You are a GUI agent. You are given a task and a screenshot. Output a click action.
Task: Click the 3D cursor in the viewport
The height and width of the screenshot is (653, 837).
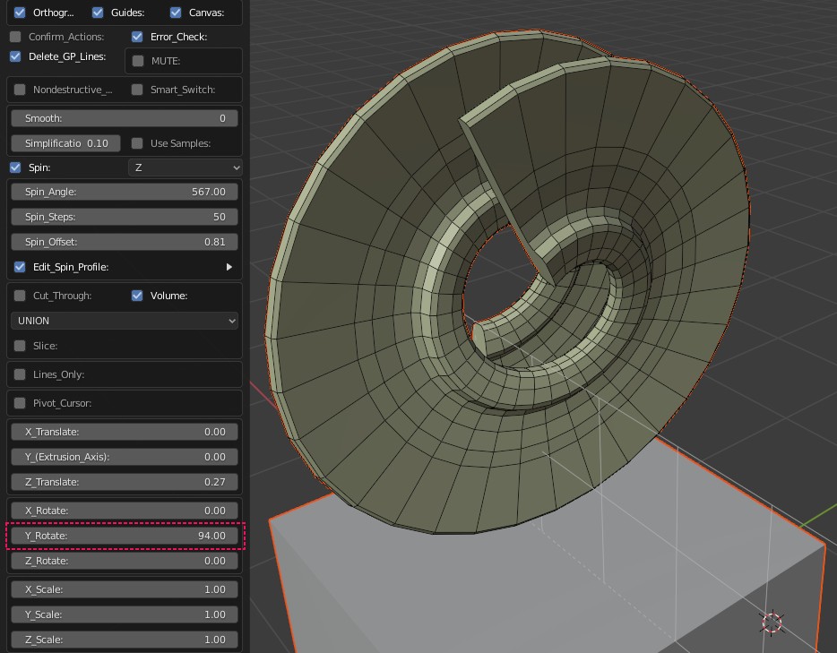pos(772,622)
